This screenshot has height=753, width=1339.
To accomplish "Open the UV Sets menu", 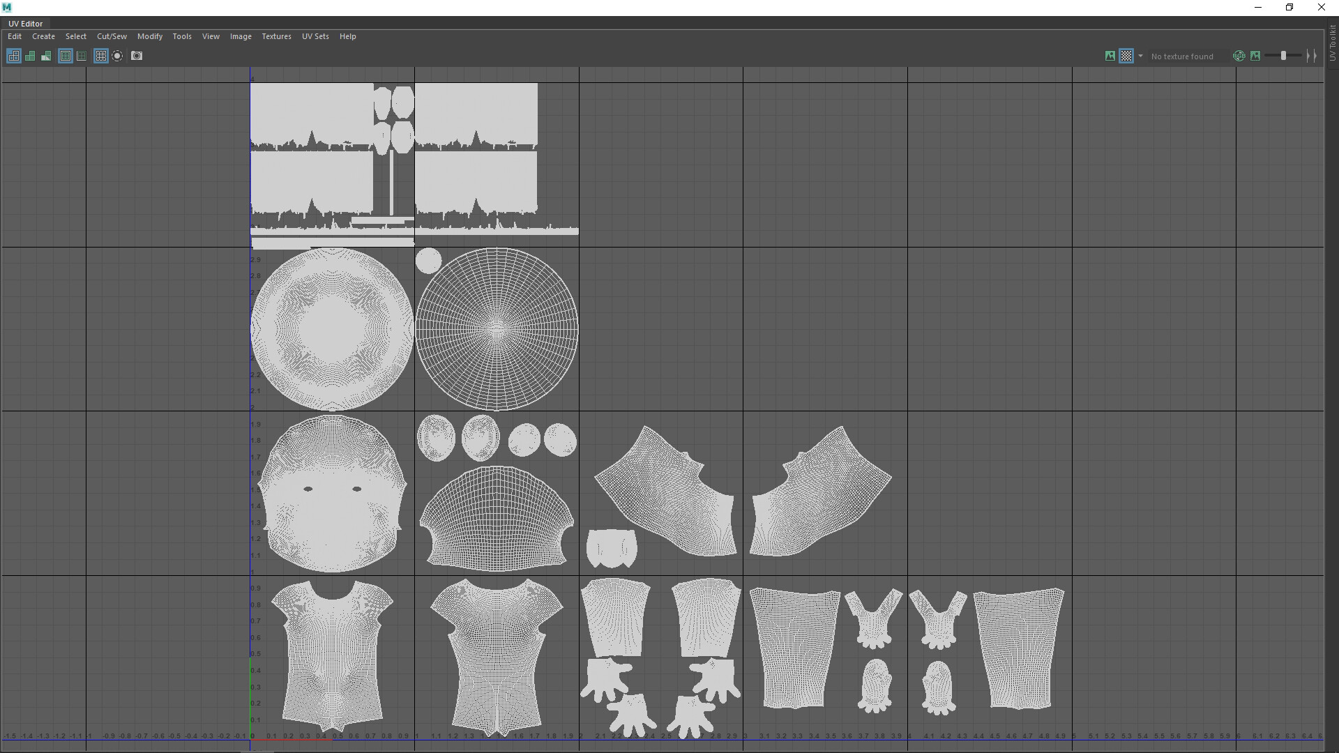I will tap(315, 36).
